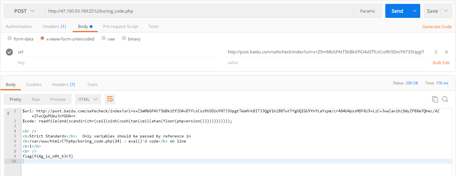Expand the Send button dropdown arrow

click(x=415, y=11)
